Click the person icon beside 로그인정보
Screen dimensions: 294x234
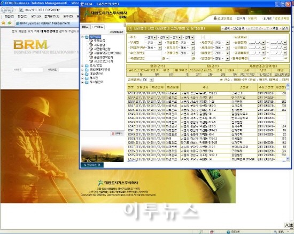[x=215, y=18]
